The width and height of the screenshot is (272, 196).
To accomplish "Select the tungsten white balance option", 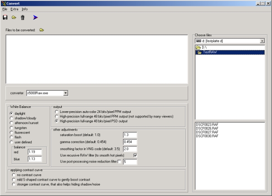I will click(x=12, y=128).
